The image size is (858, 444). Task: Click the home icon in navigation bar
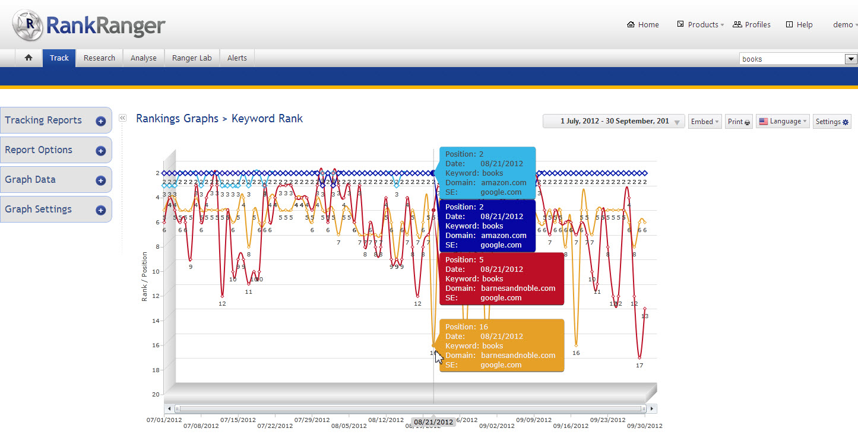[29, 58]
